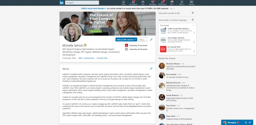Image resolution: width=256 pixels, height=125 pixels.
Task: Open the ad options dots in top banner
Action: click(174, 9)
